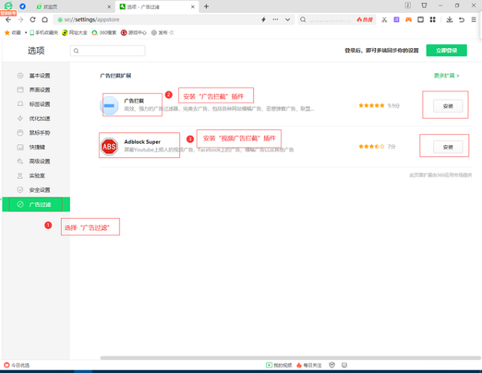Screen dimensions: 482x373
Task: Click the Adblock Super ABS icon
Action: (x=109, y=146)
